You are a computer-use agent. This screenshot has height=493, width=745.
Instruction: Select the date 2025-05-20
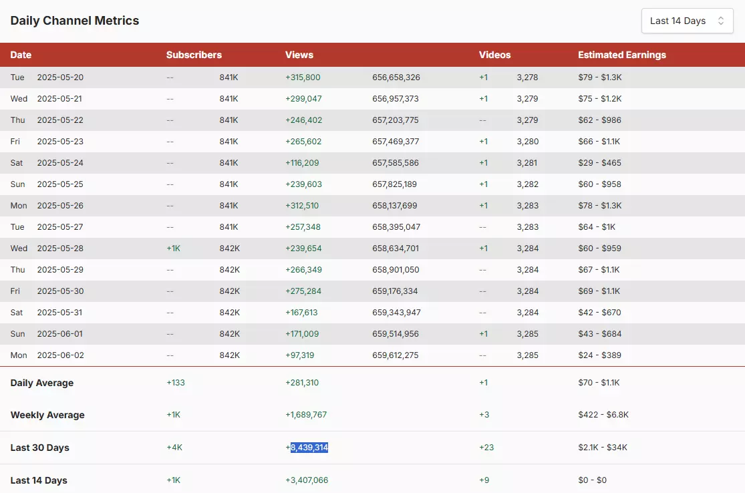pyautogui.click(x=60, y=77)
